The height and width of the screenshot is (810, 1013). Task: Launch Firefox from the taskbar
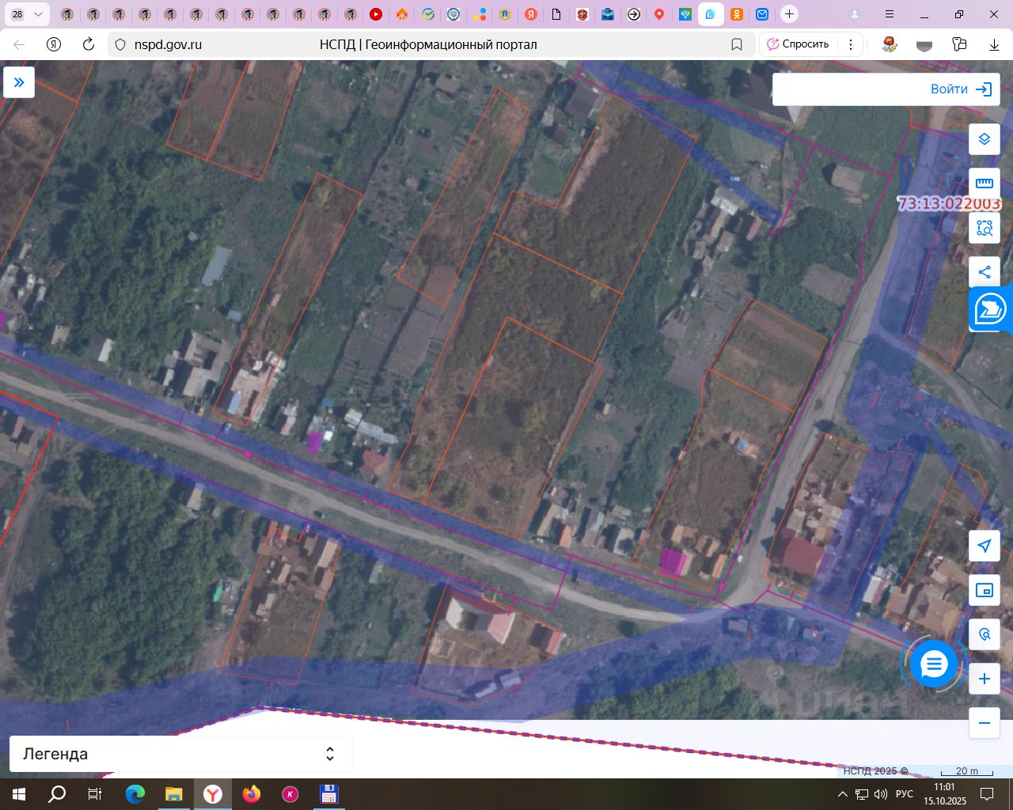[x=252, y=794]
